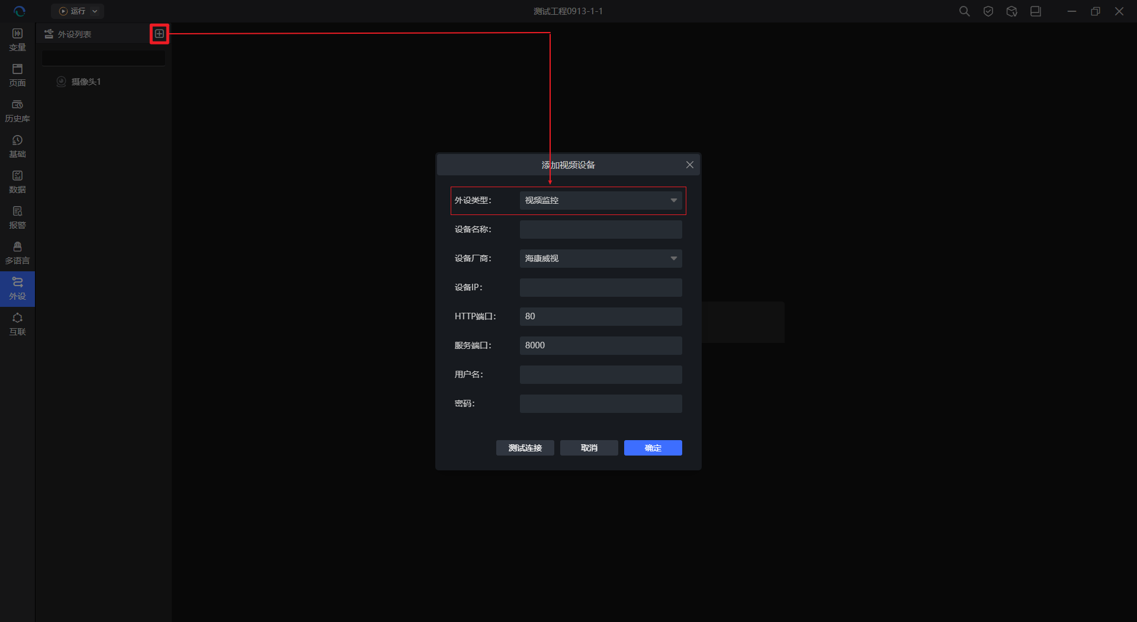Click the search magnifier icon in title bar
The height and width of the screenshot is (622, 1137).
(x=964, y=11)
